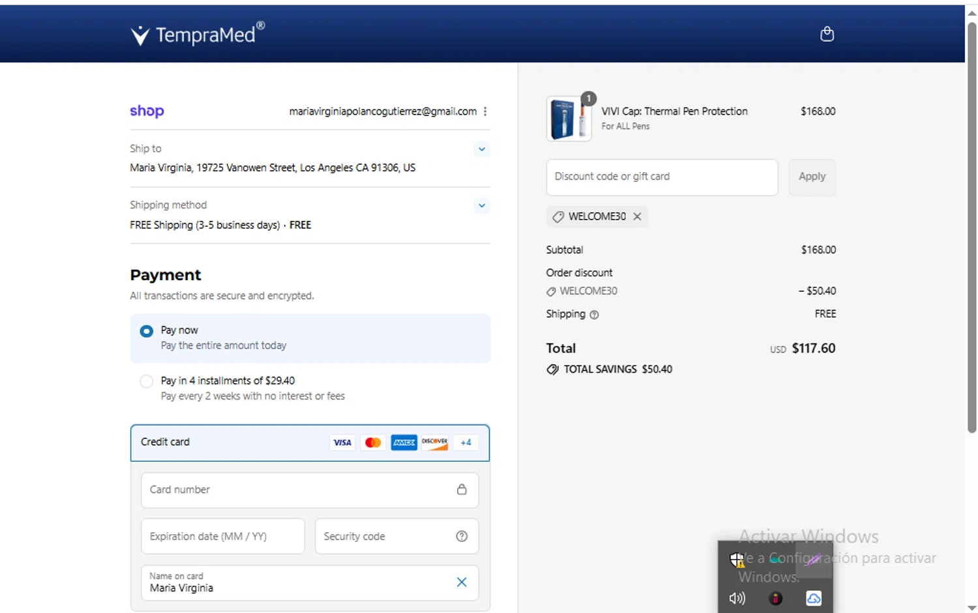
Task: Click the WELCOME30 code under Order discount
Action: coord(588,291)
